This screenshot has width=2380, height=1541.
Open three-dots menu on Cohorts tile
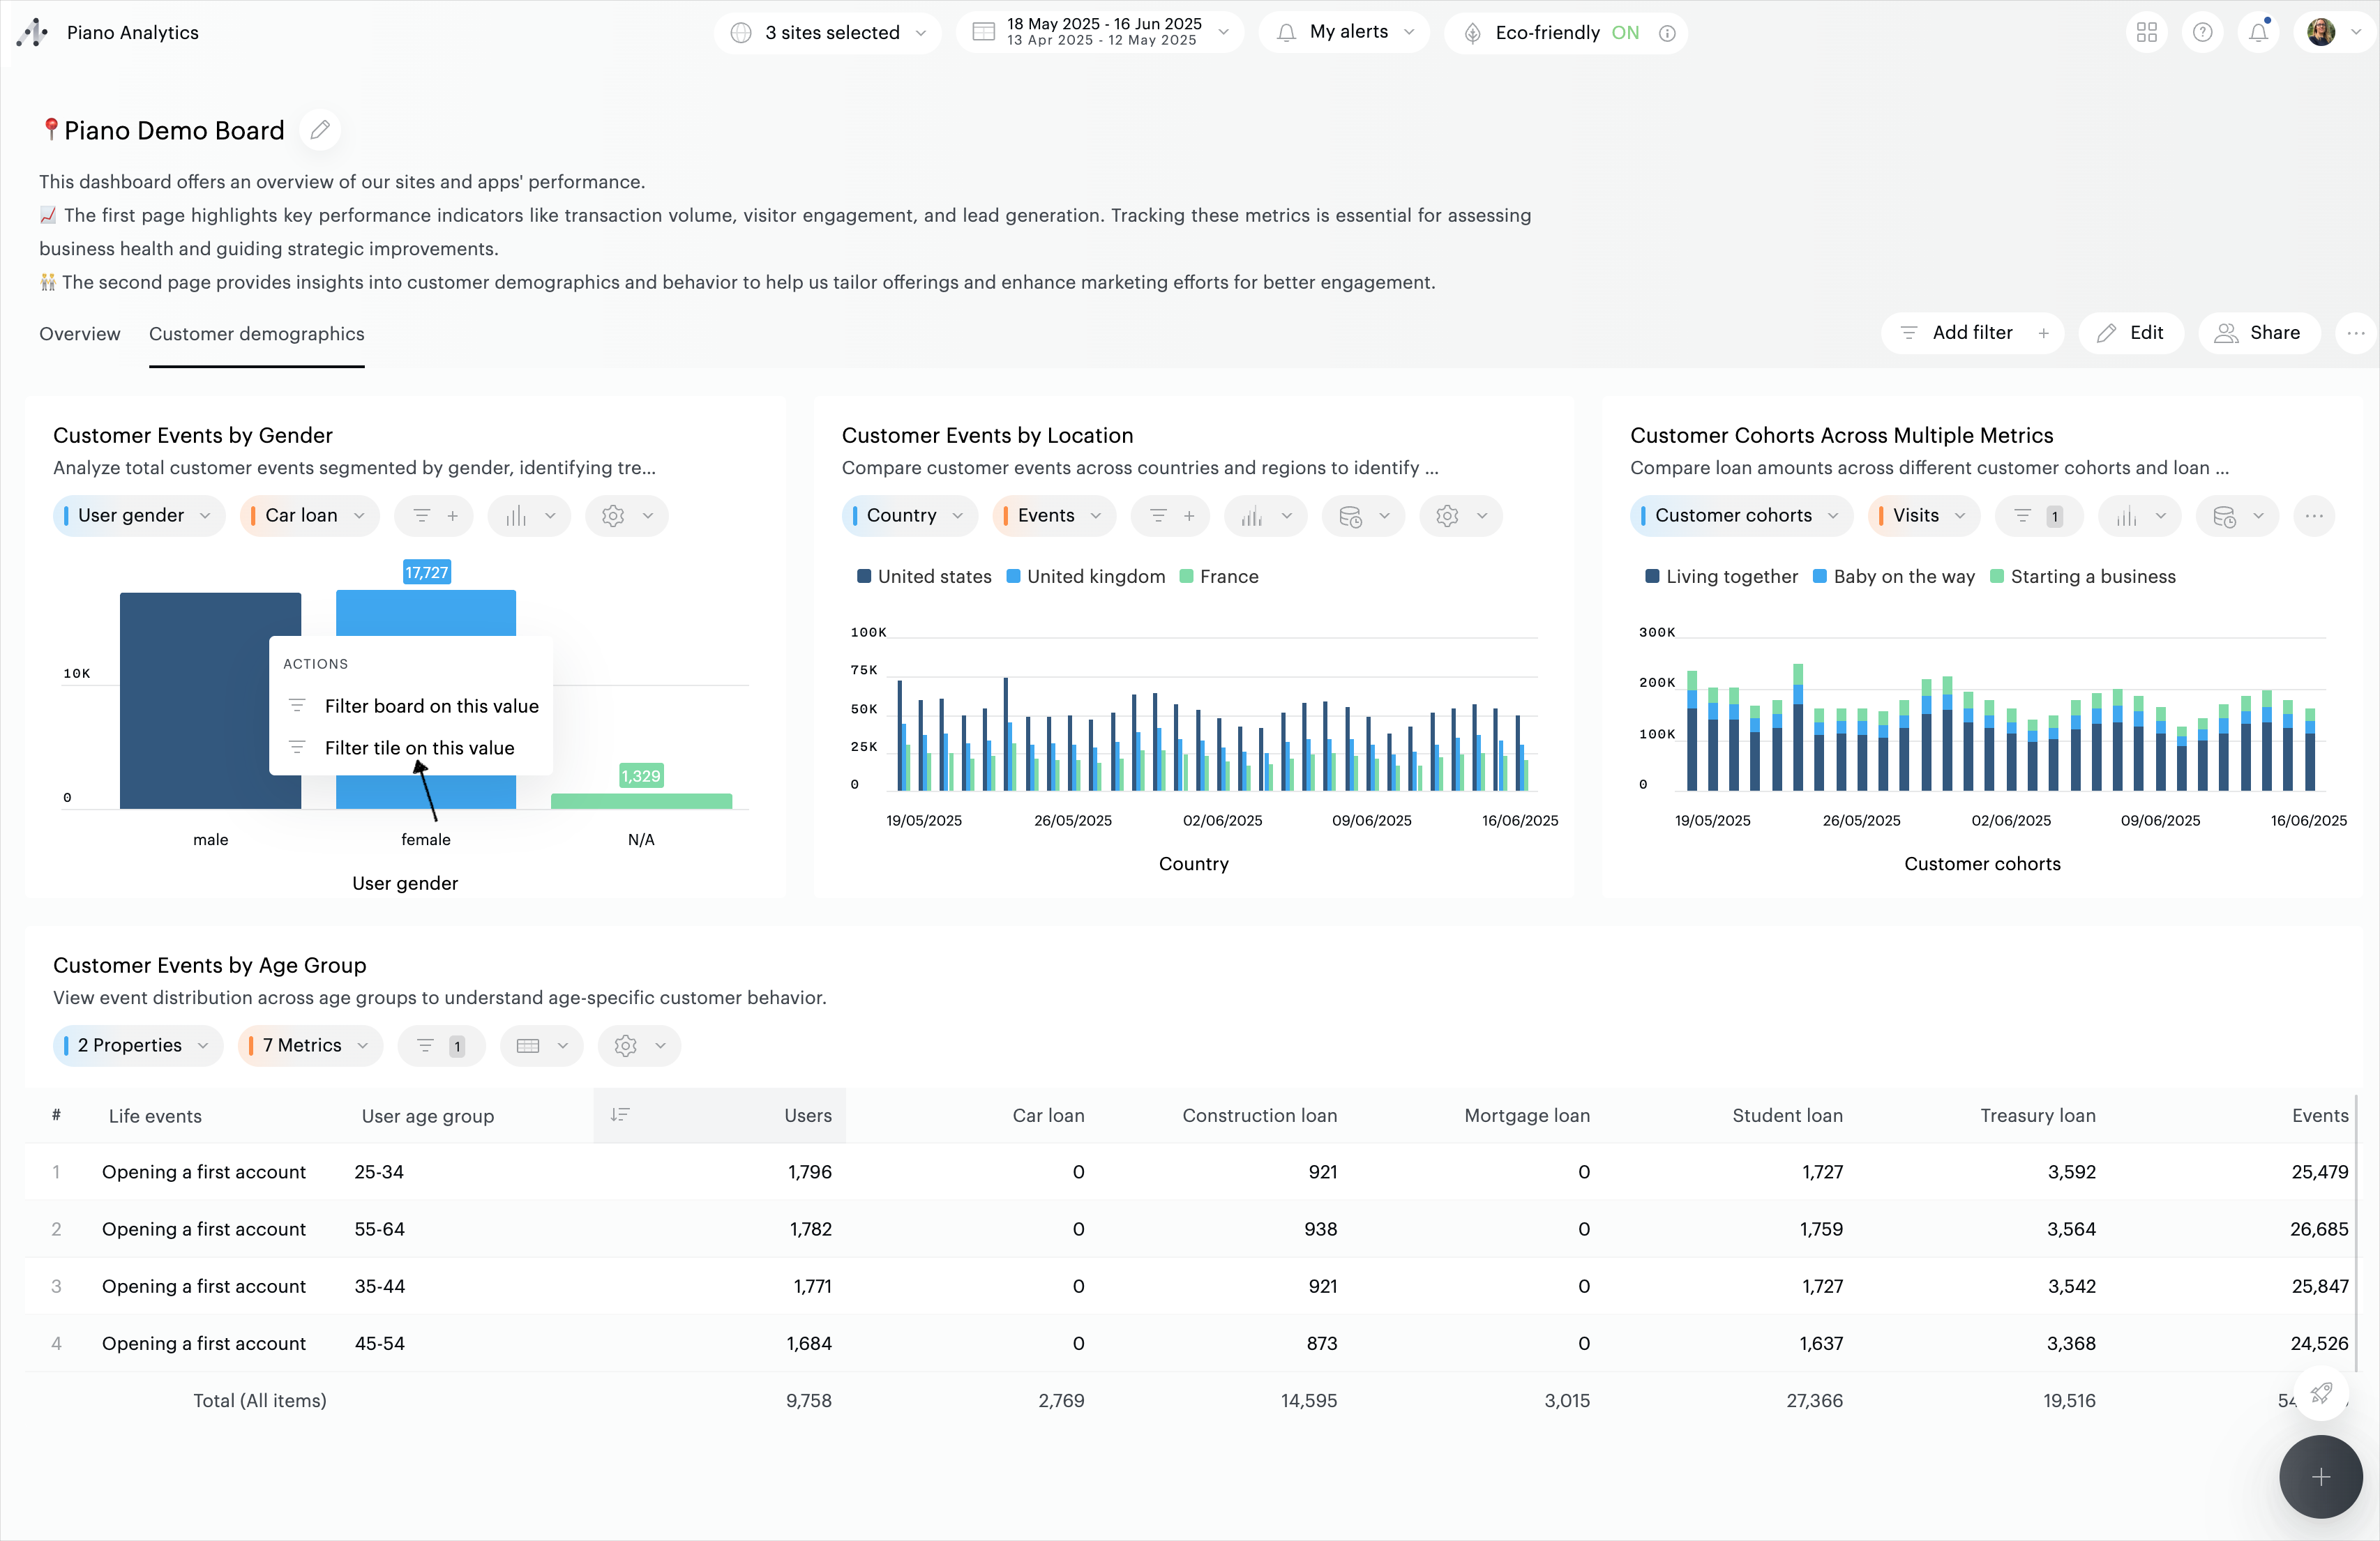[x=2314, y=516]
